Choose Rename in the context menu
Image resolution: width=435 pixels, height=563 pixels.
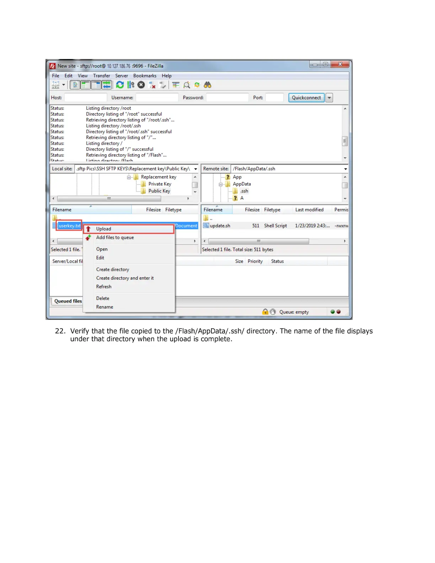point(129,307)
